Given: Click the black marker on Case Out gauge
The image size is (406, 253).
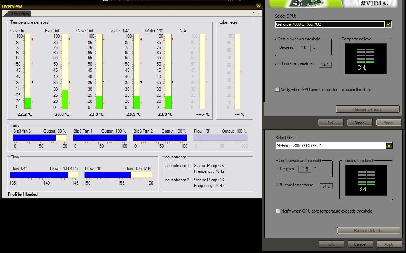Looking at the screenshot, I should [104, 82].
